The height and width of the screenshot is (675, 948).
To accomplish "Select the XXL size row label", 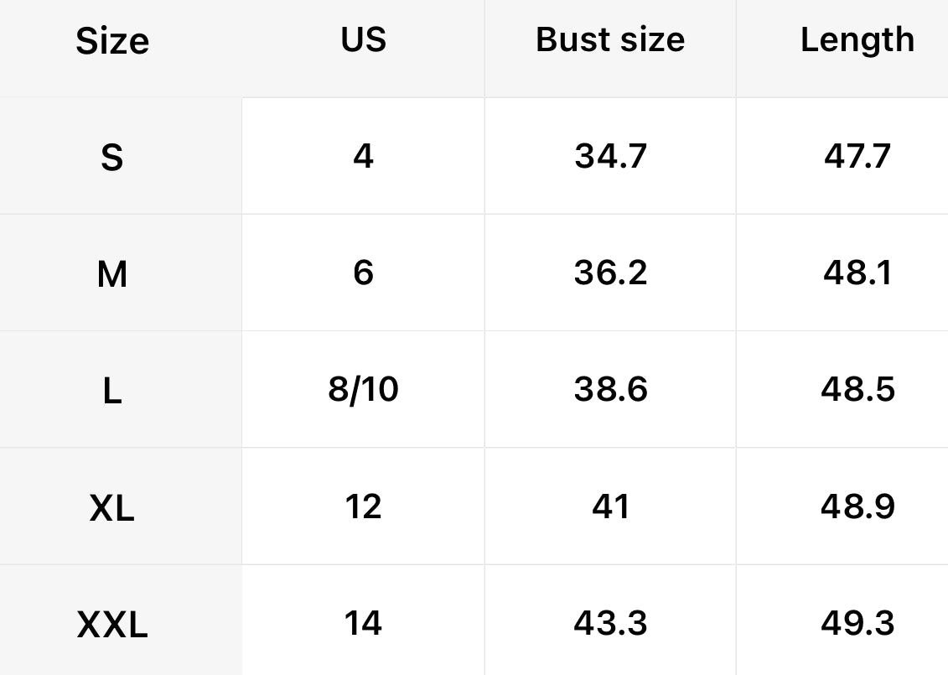I will [x=112, y=624].
